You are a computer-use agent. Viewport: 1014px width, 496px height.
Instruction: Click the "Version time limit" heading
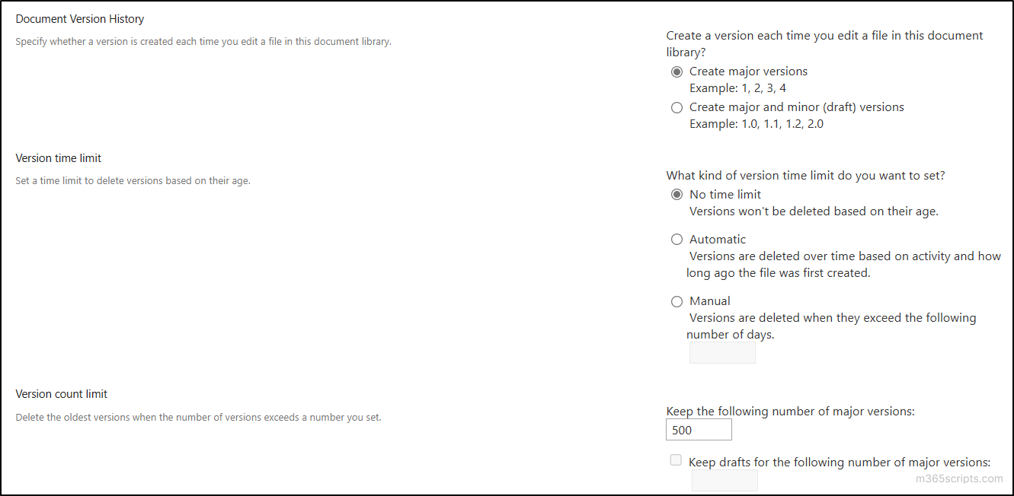click(58, 157)
